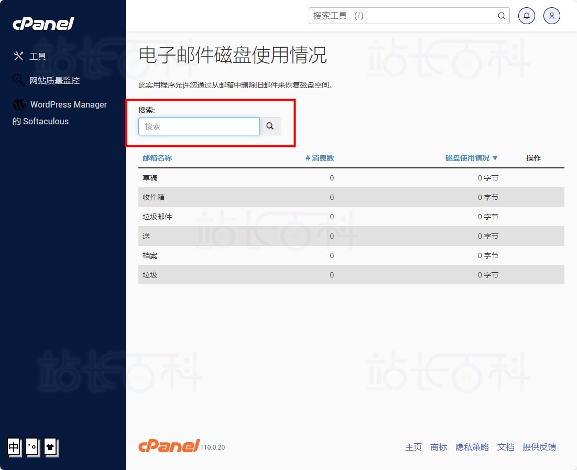
Task: Click the 提供反馈 footer link
Action: tap(539, 447)
